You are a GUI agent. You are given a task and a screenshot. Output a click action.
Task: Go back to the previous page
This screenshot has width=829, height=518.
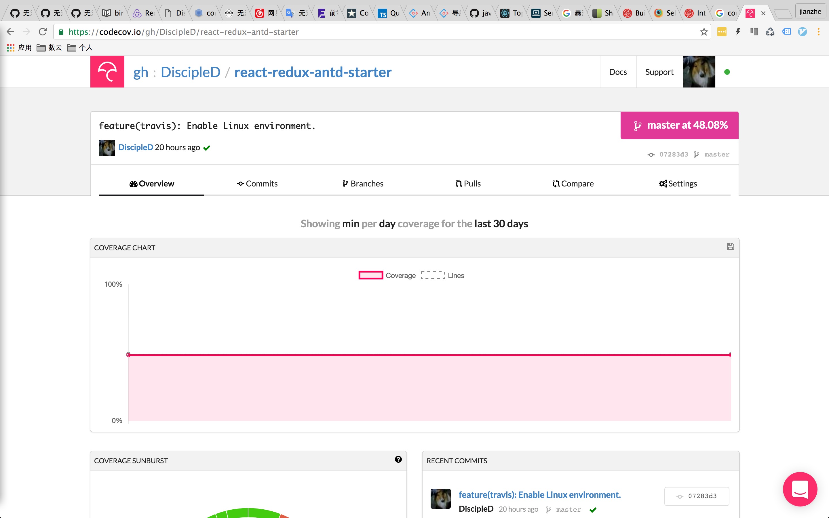pos(11,32)
